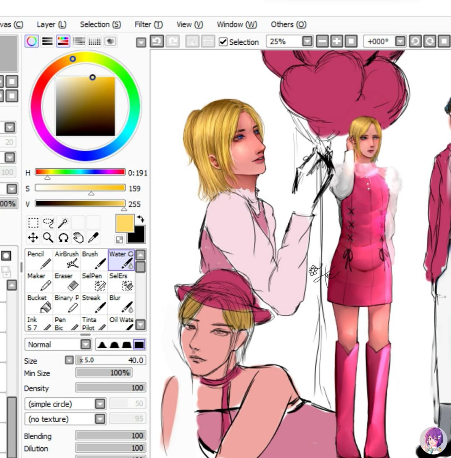Screen dimensions: 451x458
Task: Toggle the HSV slider panel
Action: coord(63,41)
